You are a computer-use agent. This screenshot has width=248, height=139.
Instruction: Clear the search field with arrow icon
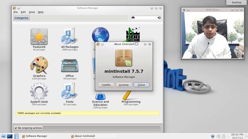pos(159,18)
